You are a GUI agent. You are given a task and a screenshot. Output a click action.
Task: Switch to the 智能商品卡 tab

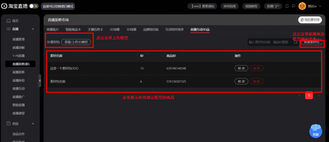[x=73, y=30]
